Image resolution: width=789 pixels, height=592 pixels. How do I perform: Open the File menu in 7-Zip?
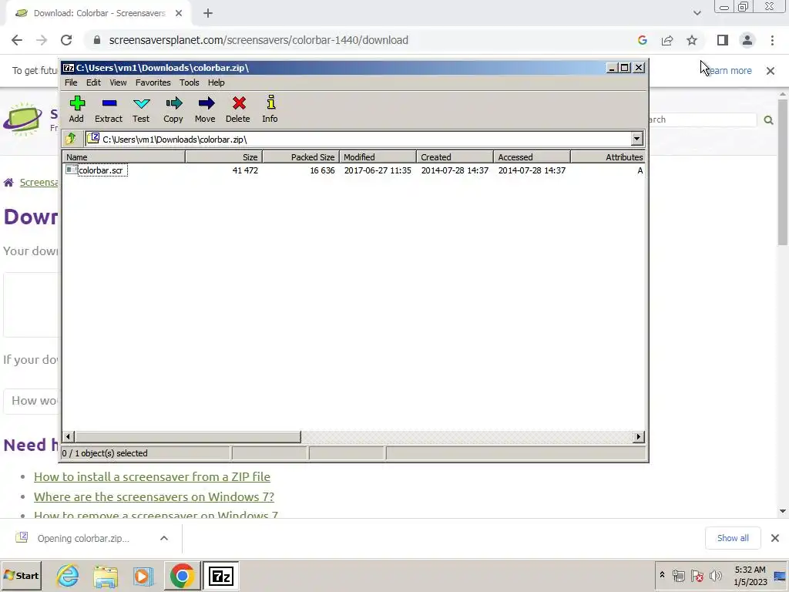[71, 82]
